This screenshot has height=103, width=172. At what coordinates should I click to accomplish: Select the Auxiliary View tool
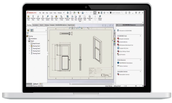(x=38, y=18)
